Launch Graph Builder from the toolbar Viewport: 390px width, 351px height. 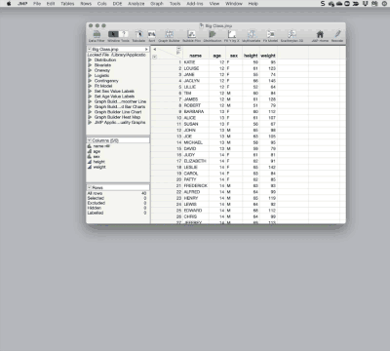(169, 36)
